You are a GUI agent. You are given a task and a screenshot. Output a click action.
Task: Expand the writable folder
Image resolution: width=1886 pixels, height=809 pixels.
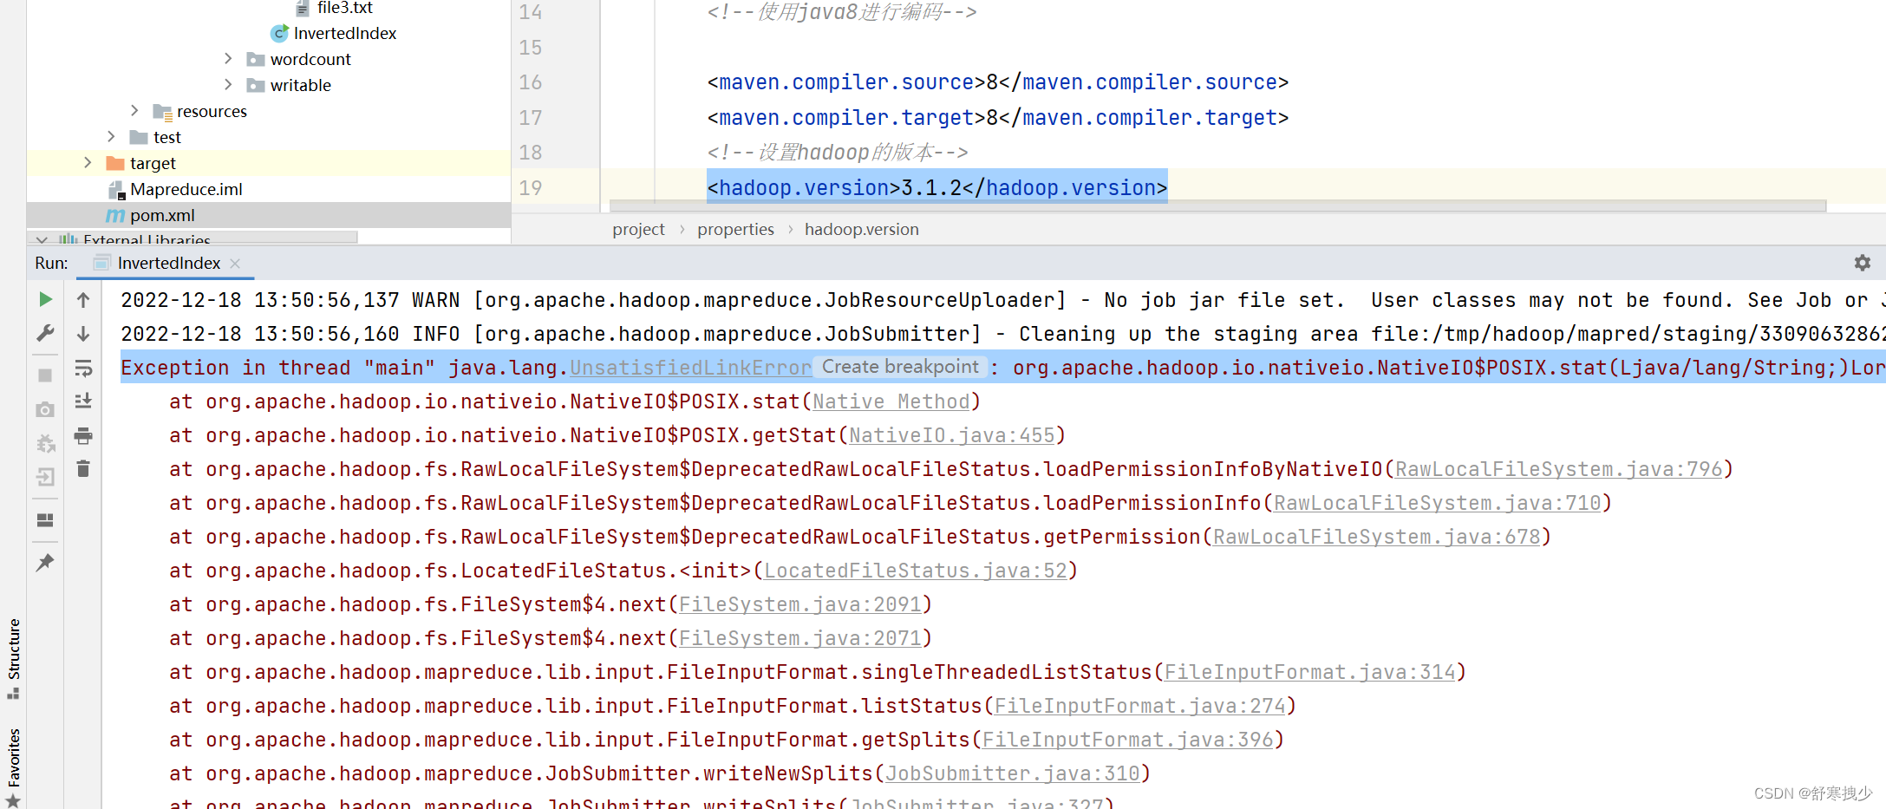point(228,85)
